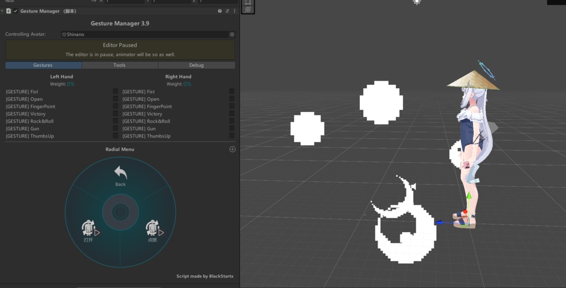Click the 'Right Hand' column heading
566x288 pixels.
coord(179,77)
